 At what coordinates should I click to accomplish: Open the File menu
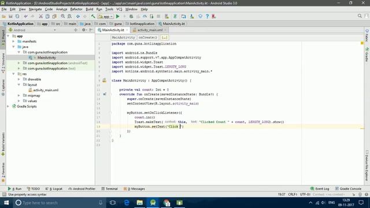point(4,9)
